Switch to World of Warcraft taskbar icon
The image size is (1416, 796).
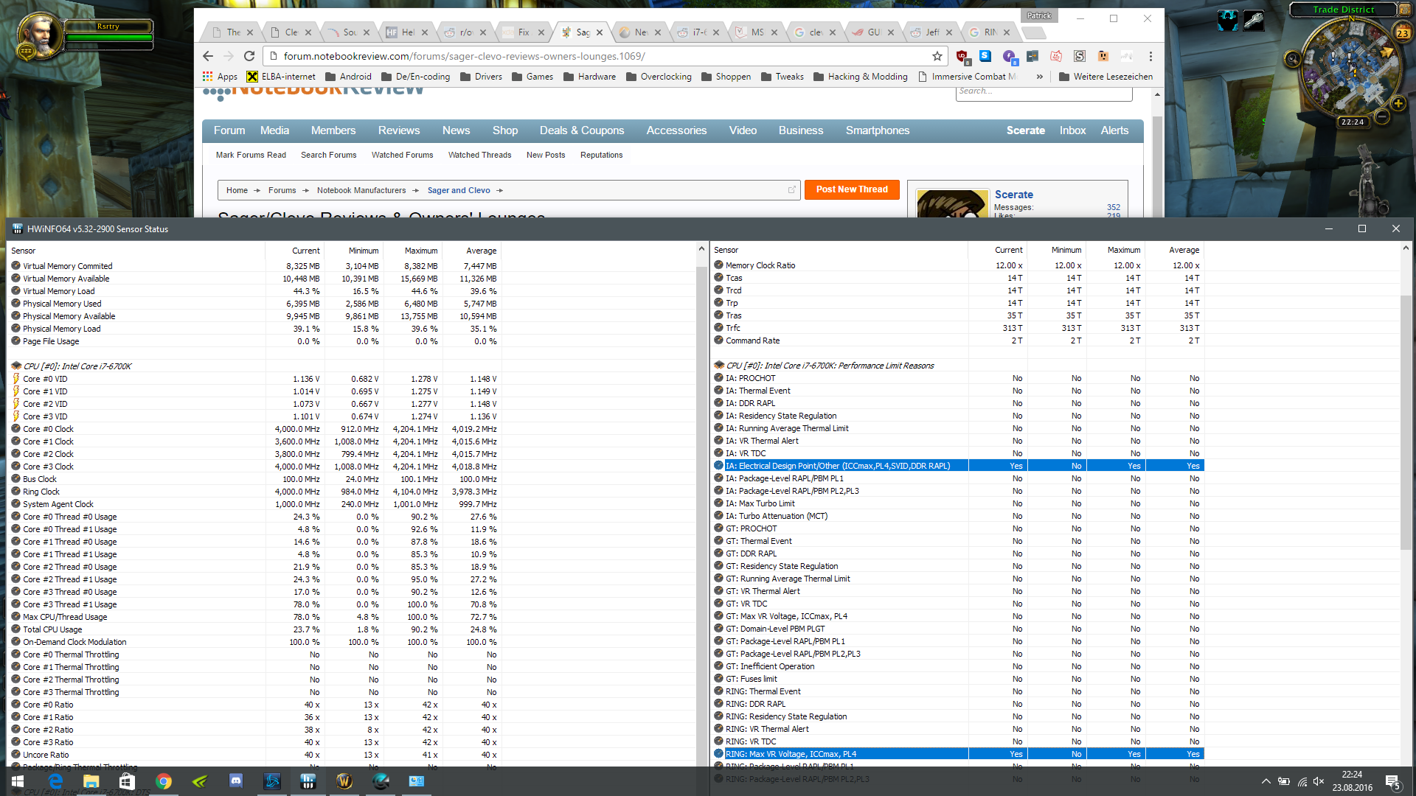tap(344, 781)
